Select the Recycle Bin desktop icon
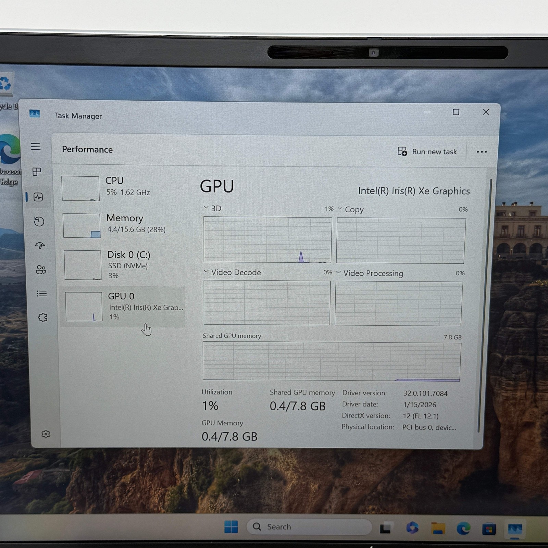 7,91
